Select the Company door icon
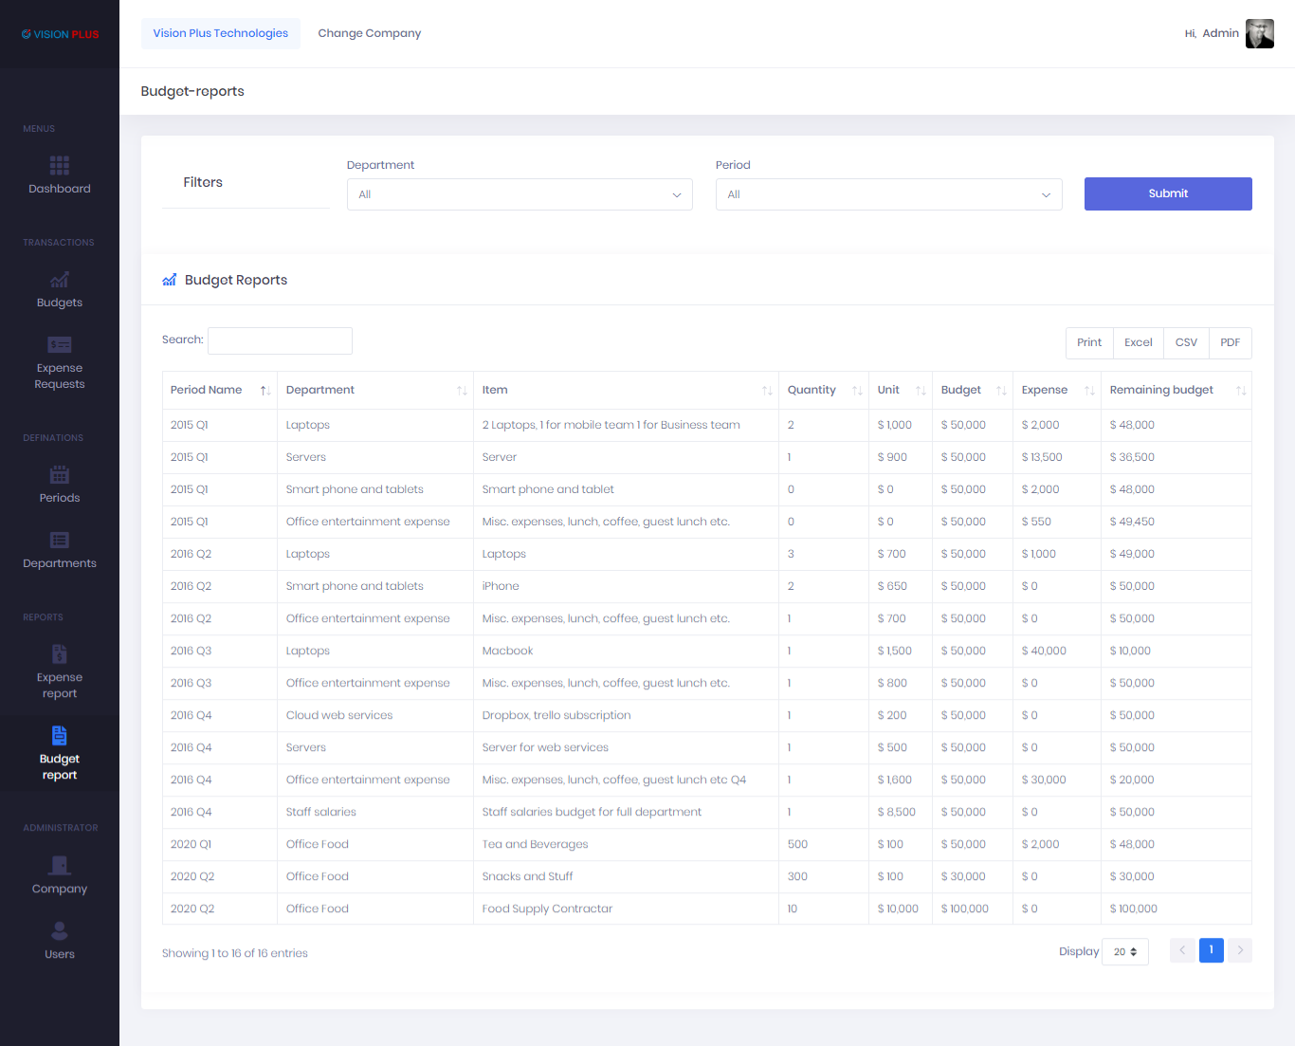Viewport: 1295px width, 1046px height. [60, 866]
